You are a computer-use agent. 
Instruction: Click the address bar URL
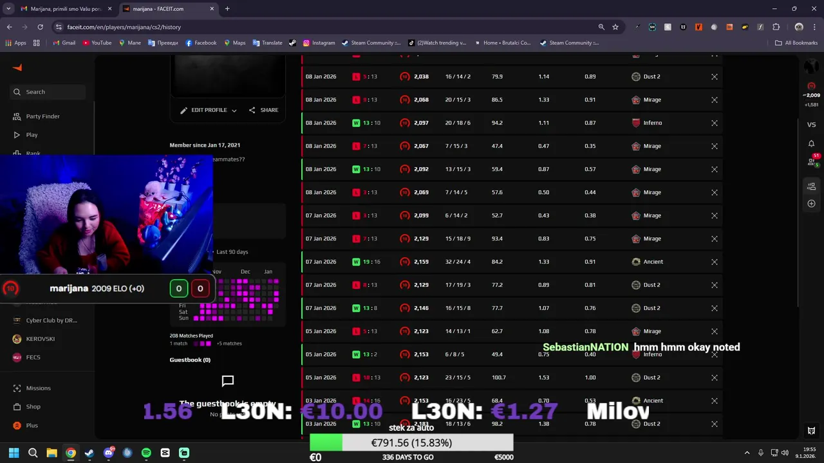(x=124, y=27)
